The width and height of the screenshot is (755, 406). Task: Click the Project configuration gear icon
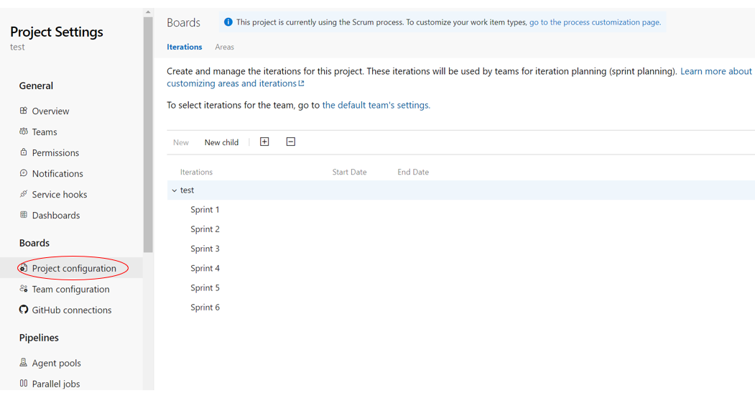(23, 268)
